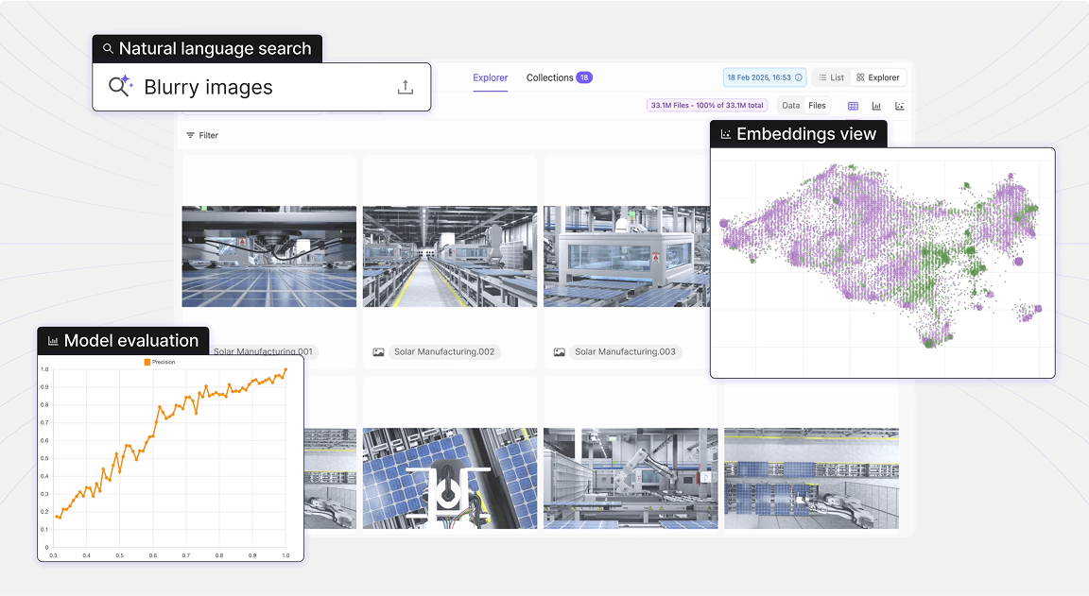Switch to the Explorer tab
The height and width of the screenshot is (596, 1089).
click(x=491, y=77)
